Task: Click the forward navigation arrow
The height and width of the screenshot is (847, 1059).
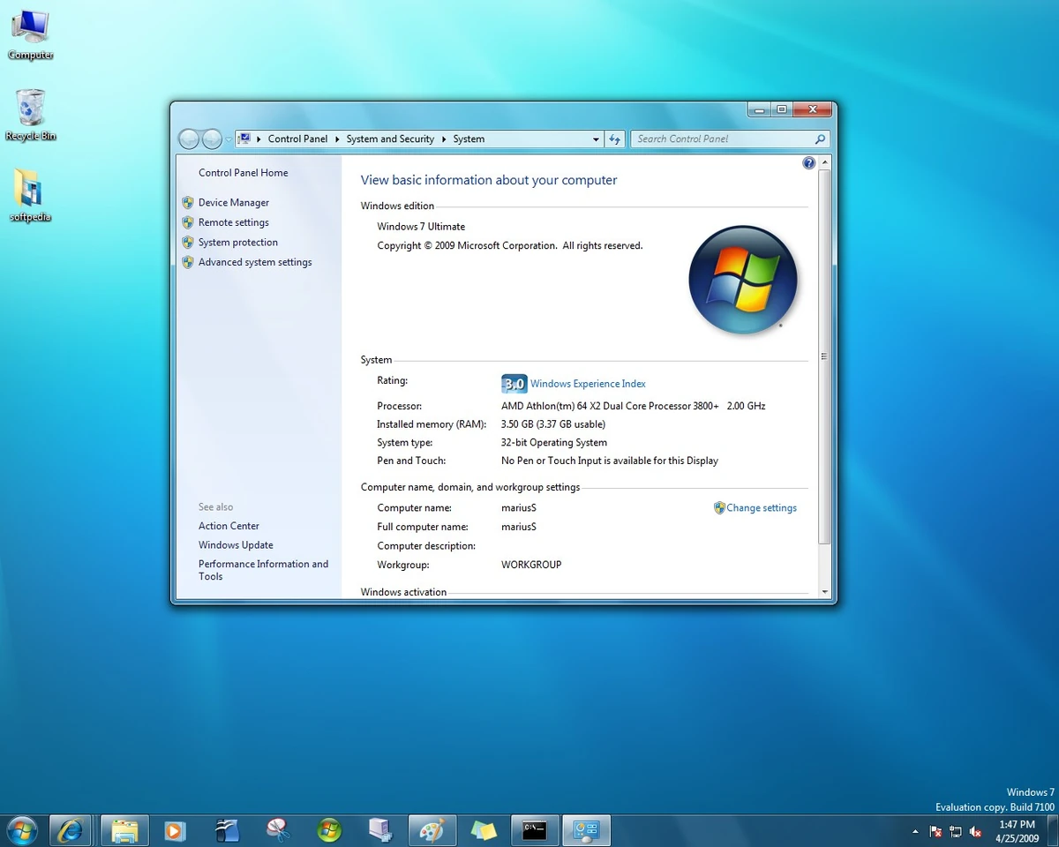Action: 212,139
